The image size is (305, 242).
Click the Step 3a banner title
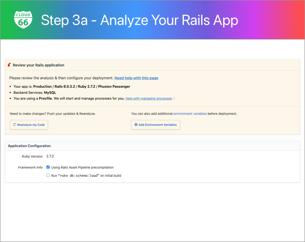(139, 20)
